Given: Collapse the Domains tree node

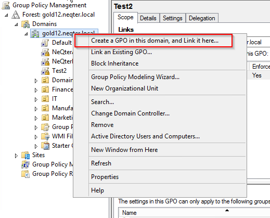Looking at the screenshot, I should coord(16,24).
